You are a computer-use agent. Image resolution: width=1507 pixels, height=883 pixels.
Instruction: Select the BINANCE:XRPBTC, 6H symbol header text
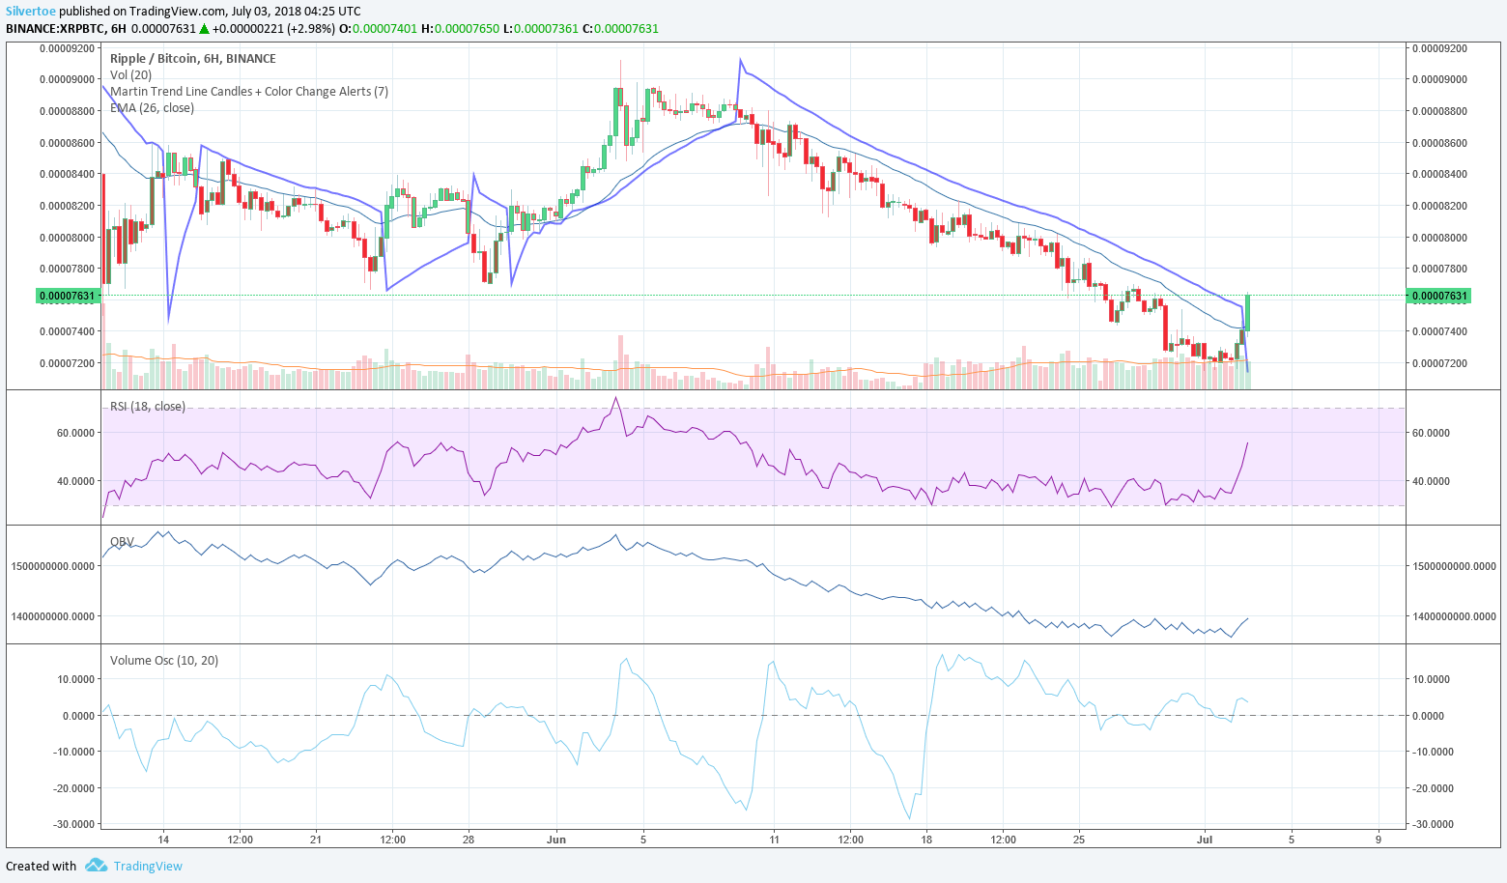(x=66, y=29)
